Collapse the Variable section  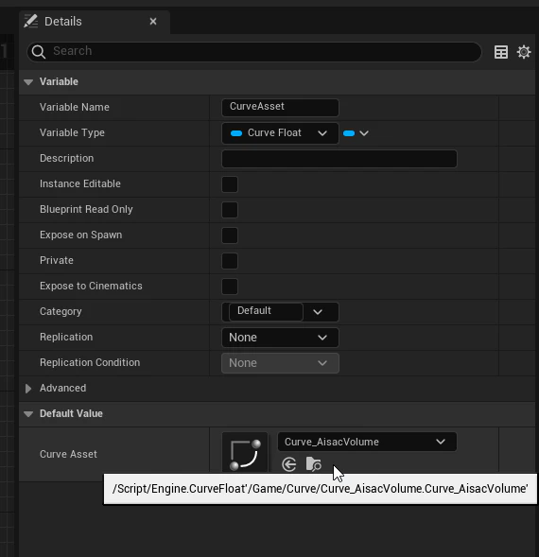pos(28,82)
